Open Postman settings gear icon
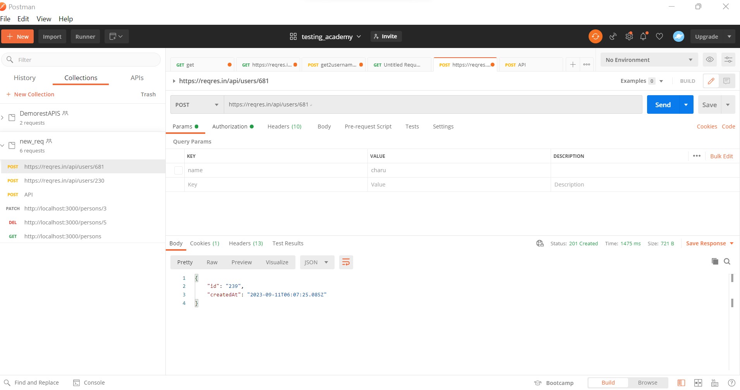This screenshot has width=740, height=390. coord(629,36)
